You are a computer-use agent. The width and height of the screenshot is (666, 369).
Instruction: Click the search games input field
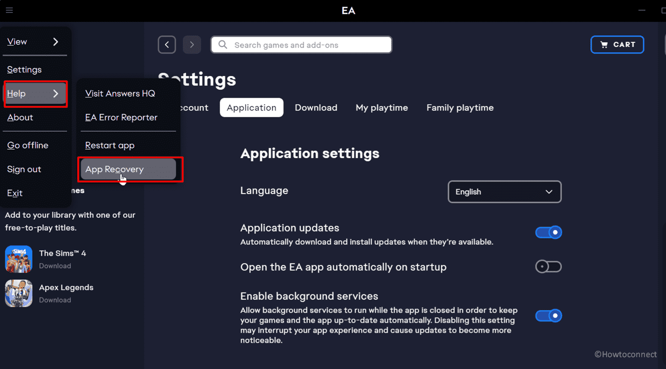coord(302,45)
